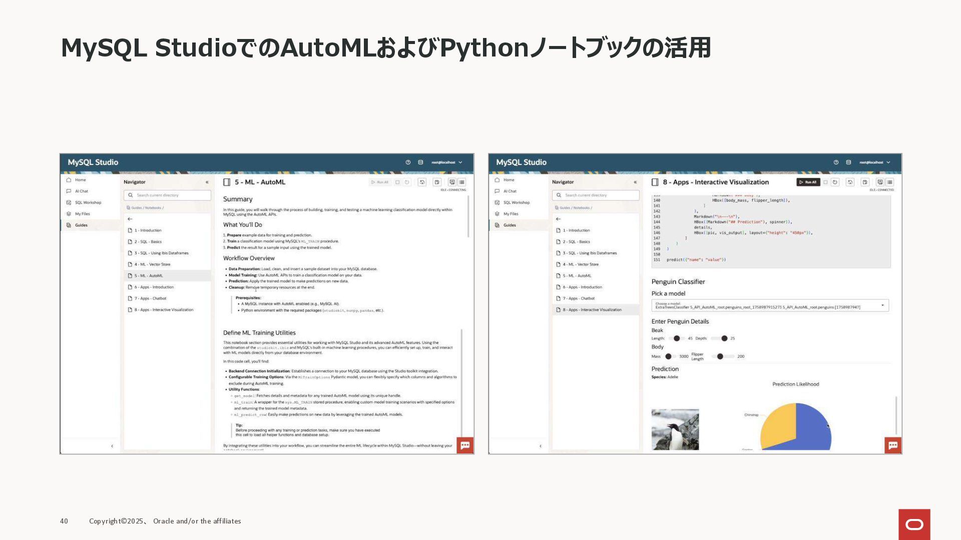Click the help icon in left Studio header
The height and width of the screenshot is (540, 961).
(408, 162)
